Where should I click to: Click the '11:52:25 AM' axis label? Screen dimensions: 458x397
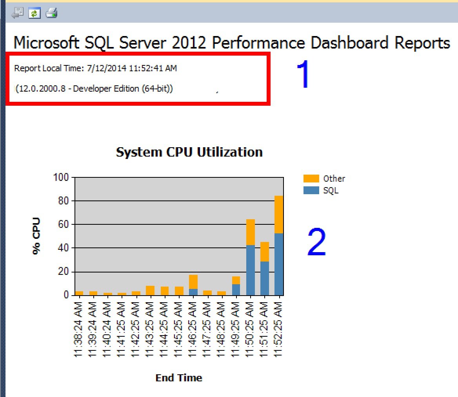(278, 329)
